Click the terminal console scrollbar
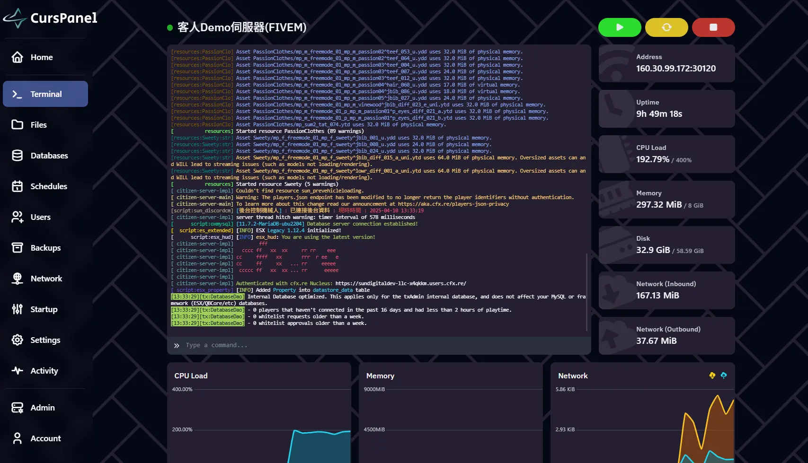Image resolution: width=808 pixels, height=463 pixels. [587, 292]
